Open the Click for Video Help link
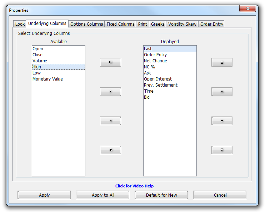The width and height of the screenshot is (265, 212). pyautogui.click(x=134, y=186)
